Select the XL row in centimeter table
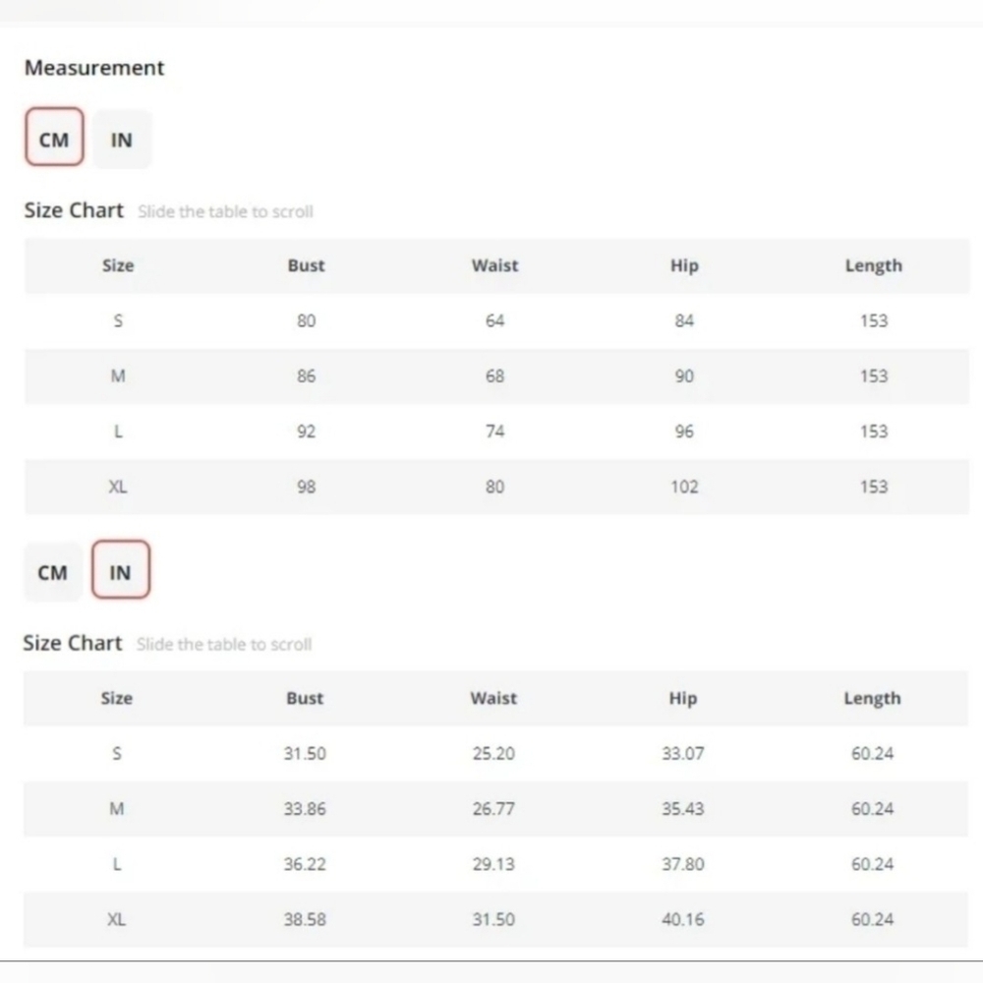The width and height of the screenshot is (983, 983). tap(496, 487)
